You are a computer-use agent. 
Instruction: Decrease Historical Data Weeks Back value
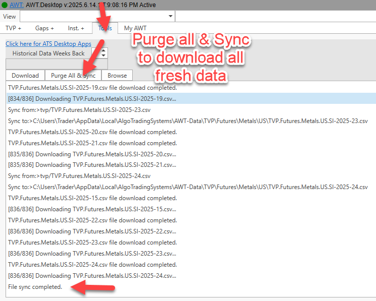[103, 55]
